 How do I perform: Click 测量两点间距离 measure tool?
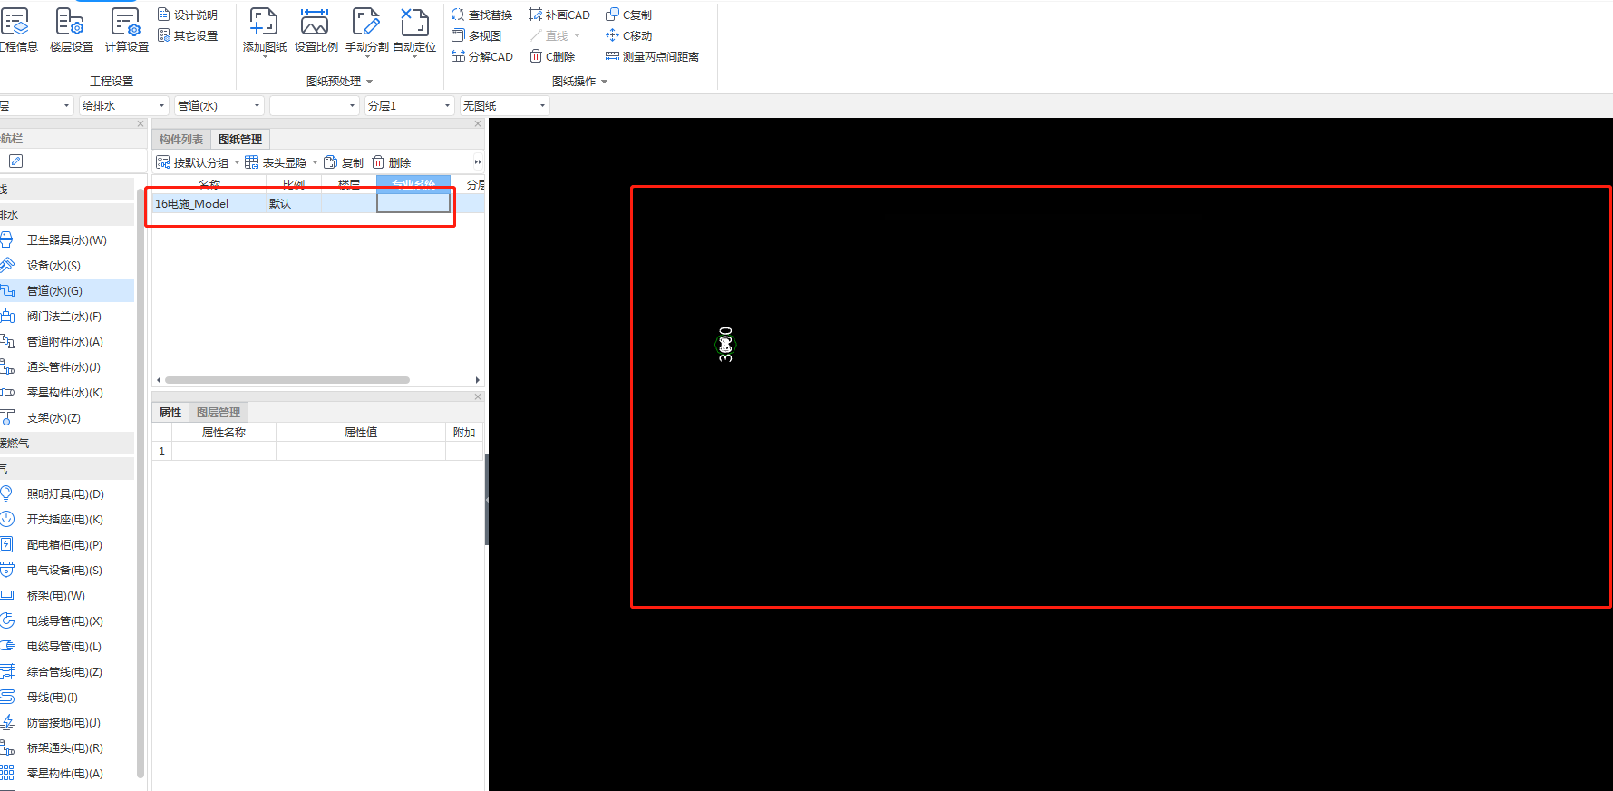652,56
